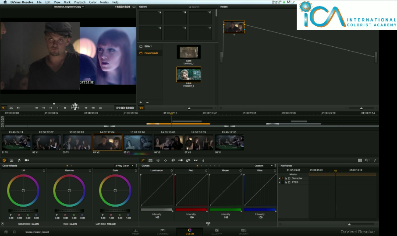Open the RGB Mixer palette icon
Screen dimensions: 397x236
(12, 160)
